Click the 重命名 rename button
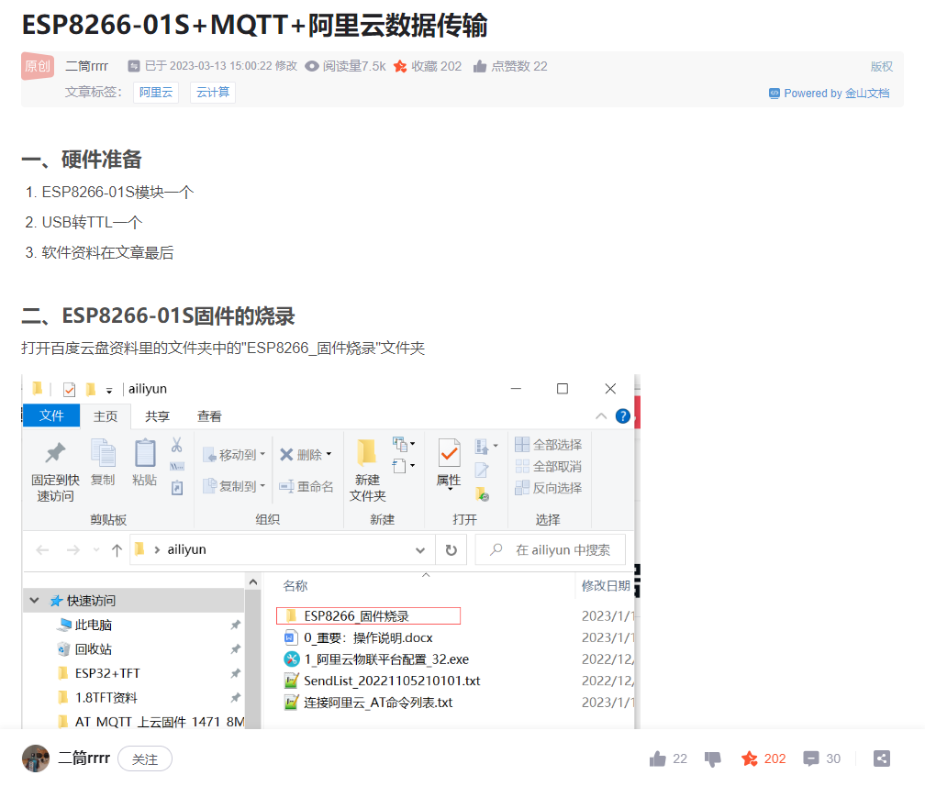Image resolution: width=925 pixels, height=786 pixels. tap(306, 486)
